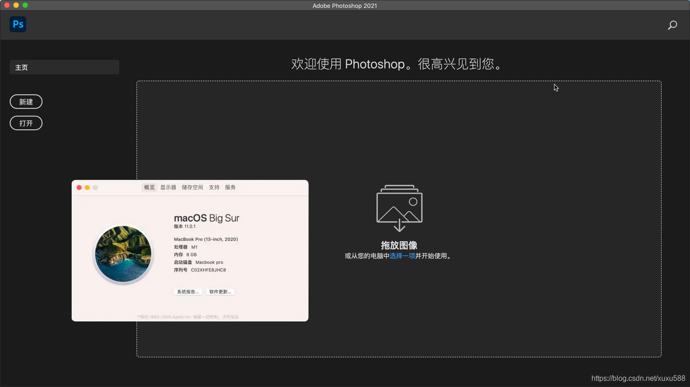Click the 拖放图像 heading

399,245
